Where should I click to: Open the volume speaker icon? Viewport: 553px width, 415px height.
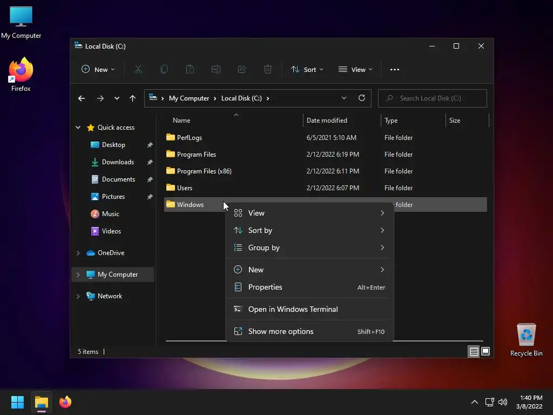point(503,402)
